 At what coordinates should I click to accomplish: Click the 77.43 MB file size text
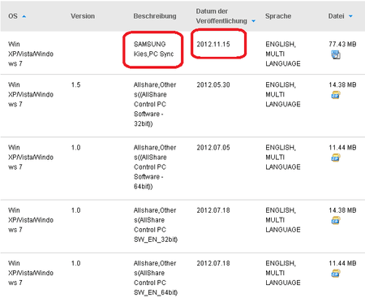click(x=342, y=44)
